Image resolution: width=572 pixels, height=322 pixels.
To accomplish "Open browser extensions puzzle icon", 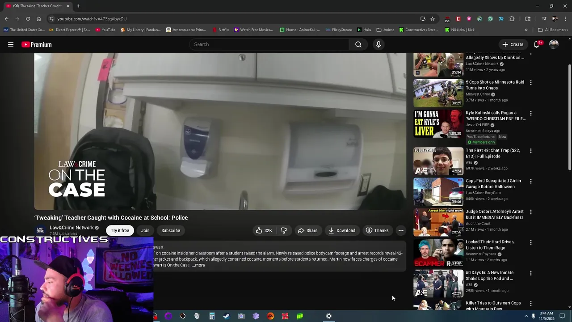I will 512,19.
